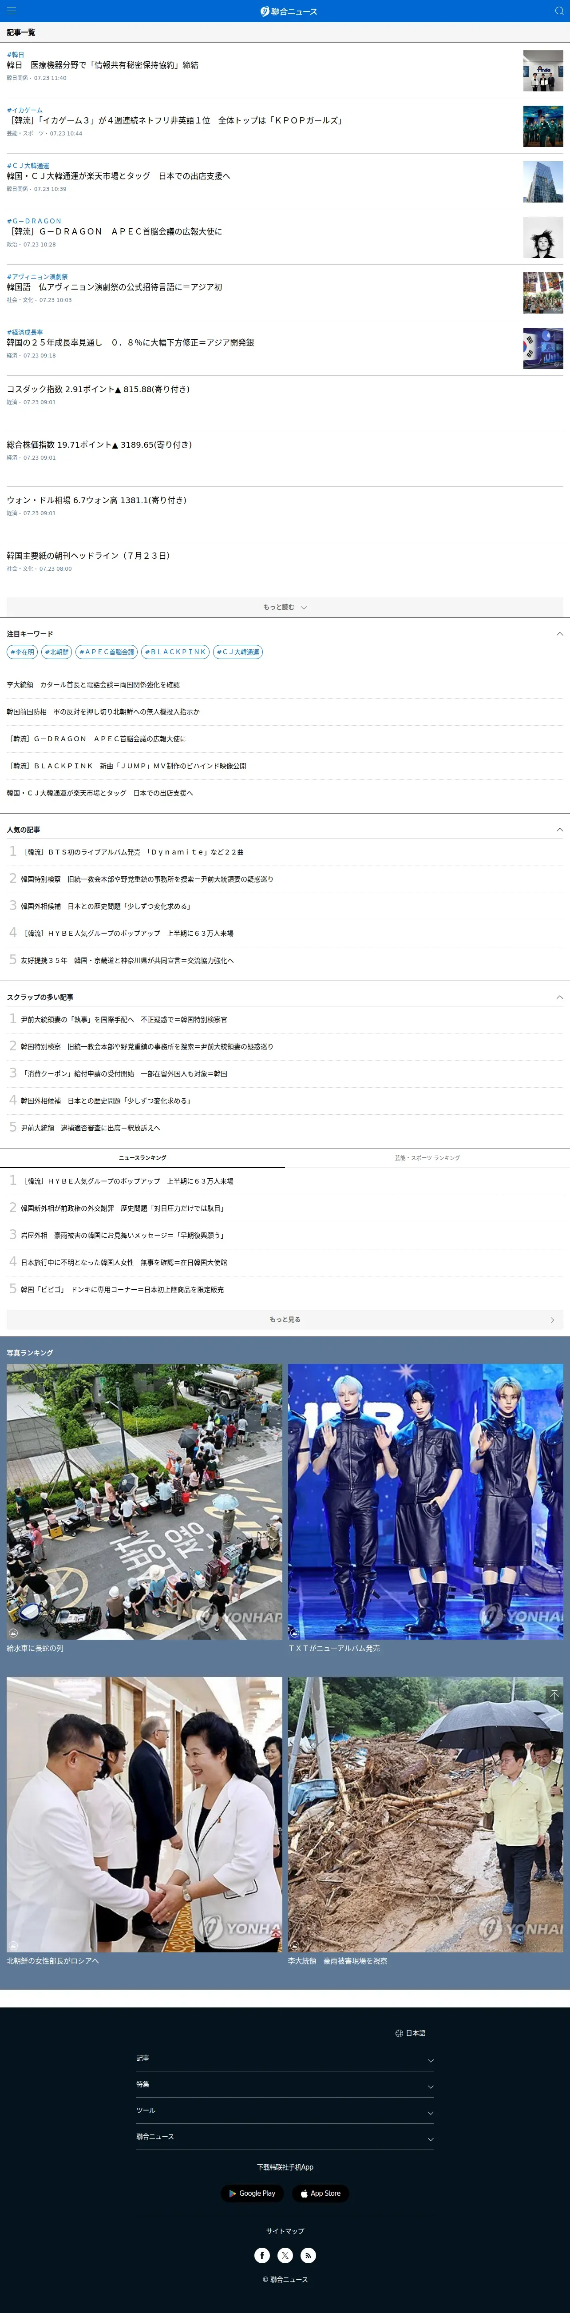
Task: Click the #イカゲーム hashtag link
Action: pos(25,110)
